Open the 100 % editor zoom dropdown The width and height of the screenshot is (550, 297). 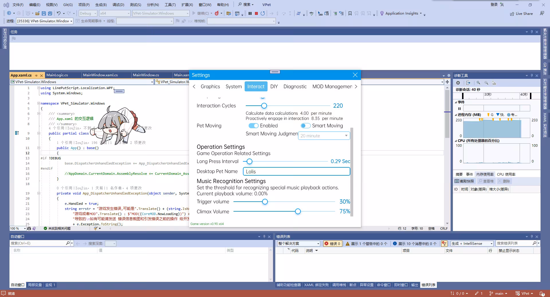point(18,228)
